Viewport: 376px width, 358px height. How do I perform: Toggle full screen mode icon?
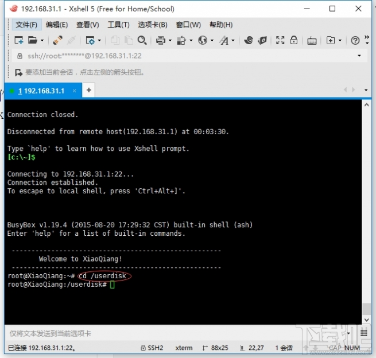(x=280, y=40)
